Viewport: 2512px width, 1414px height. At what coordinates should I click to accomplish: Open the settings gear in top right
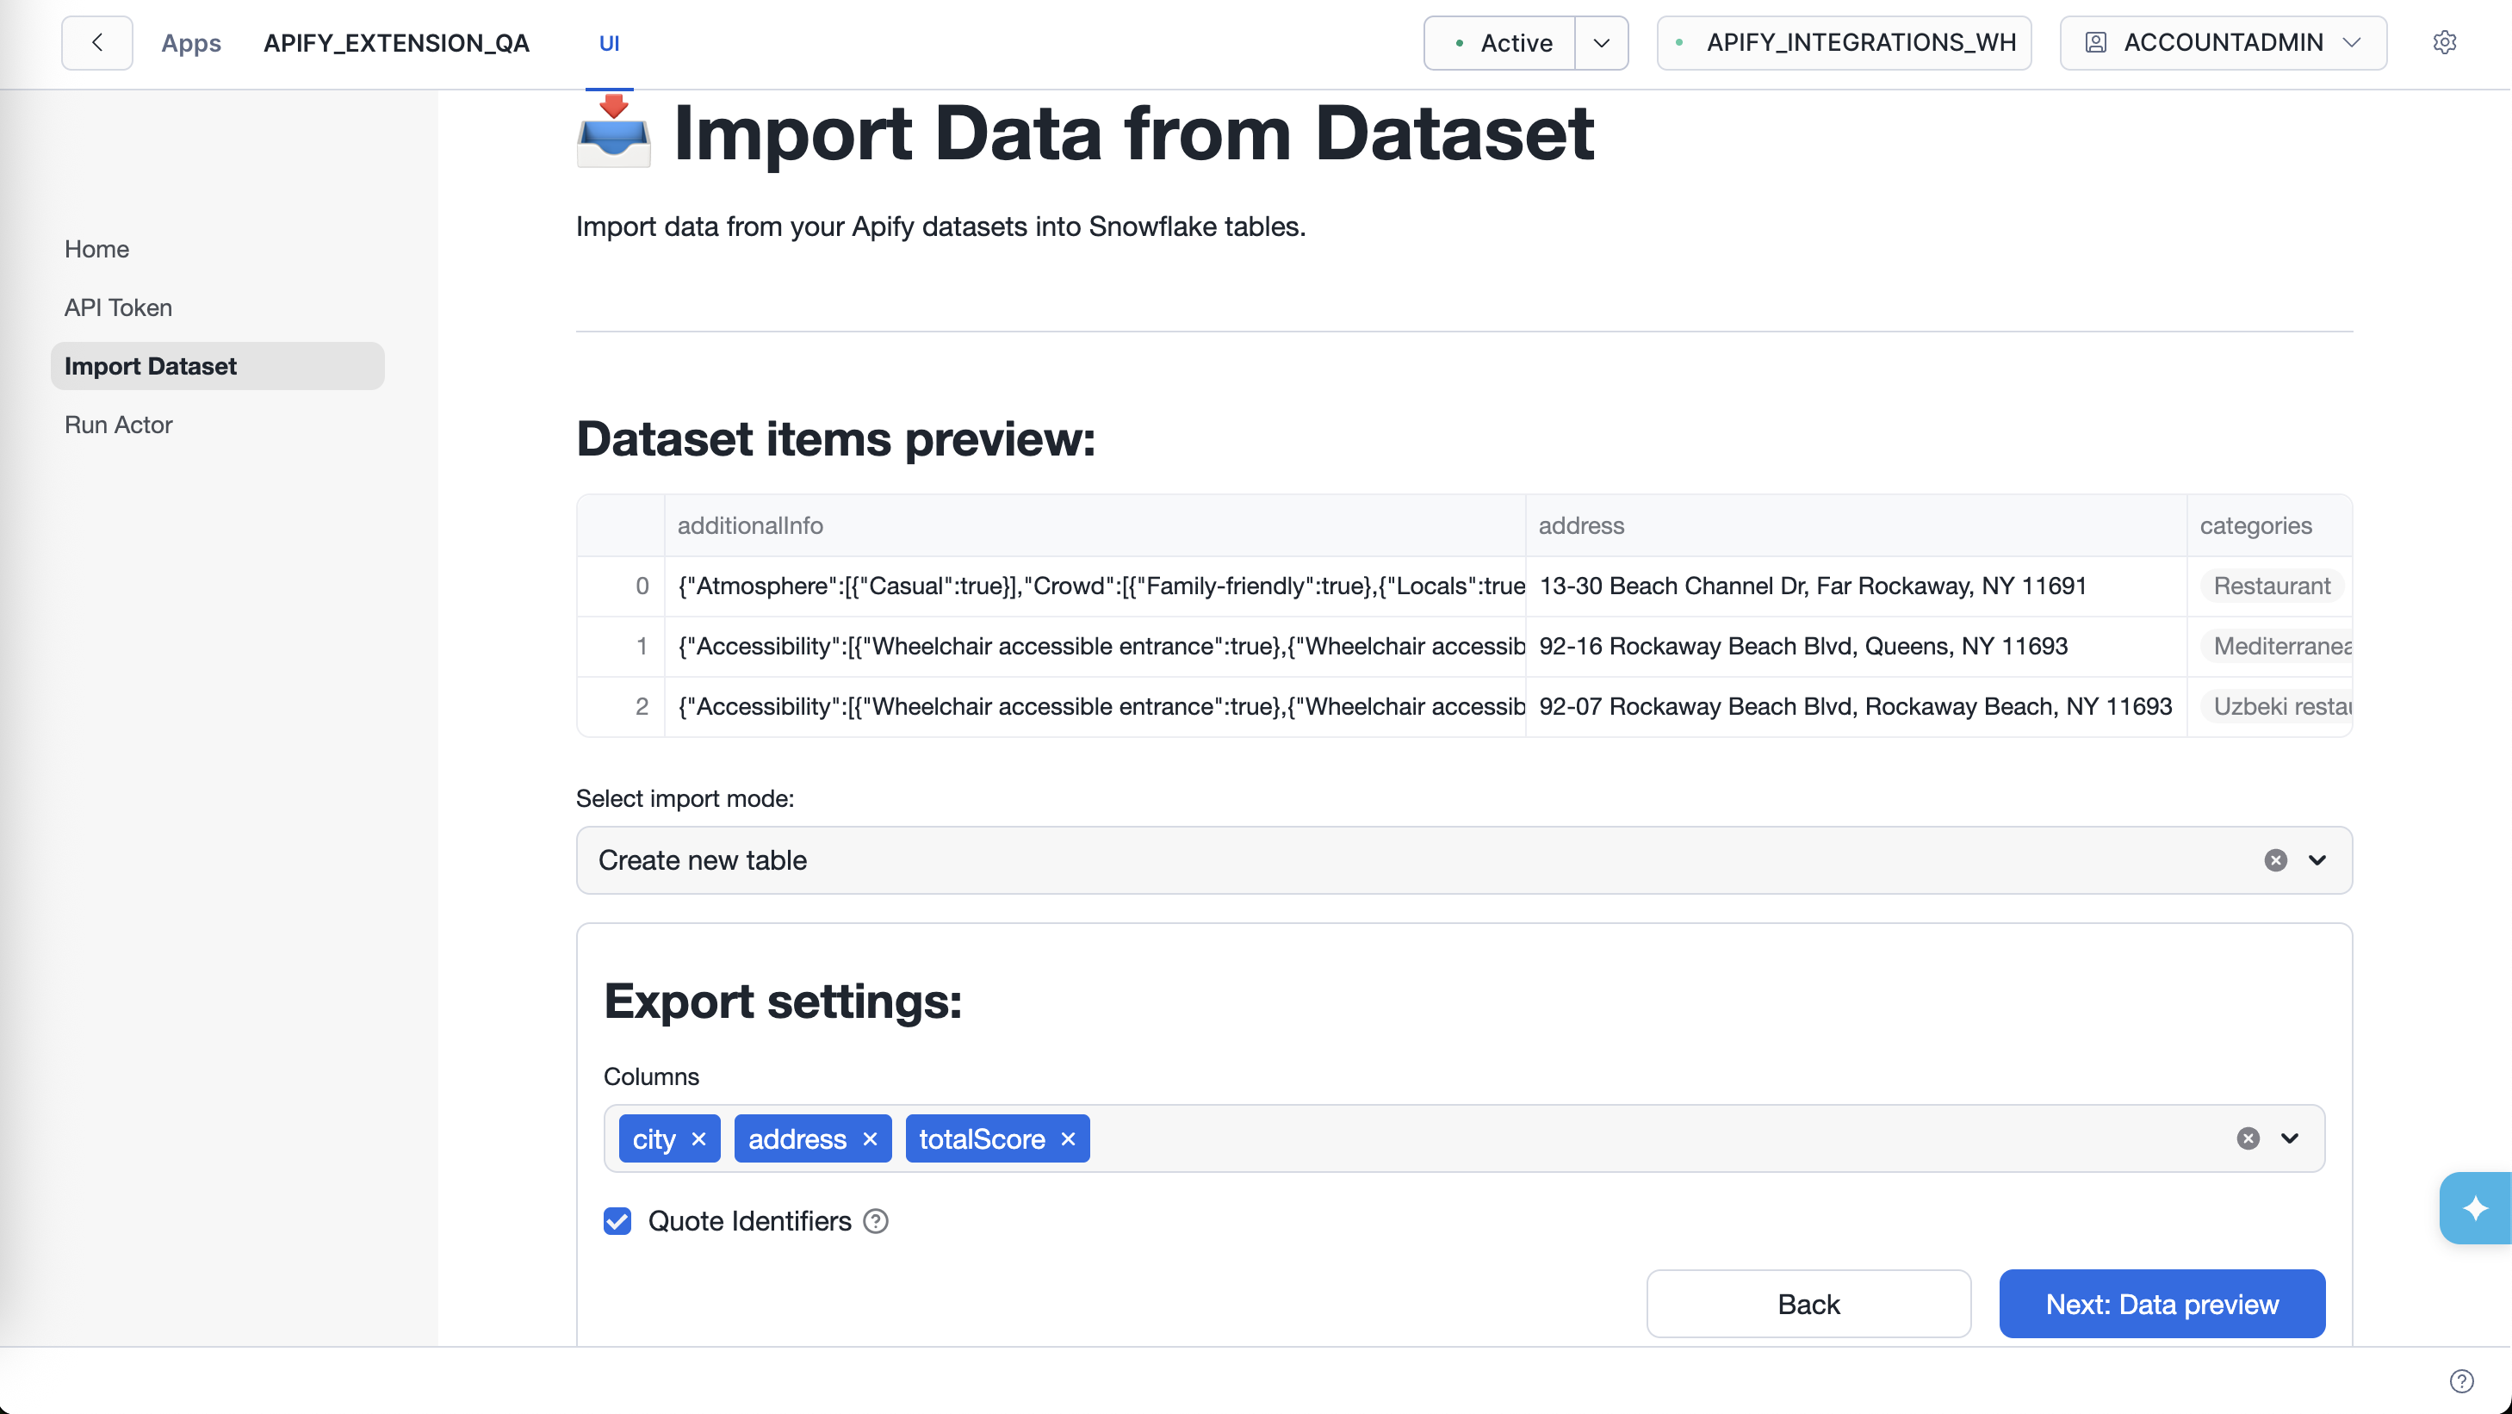tap(2446, 42)
